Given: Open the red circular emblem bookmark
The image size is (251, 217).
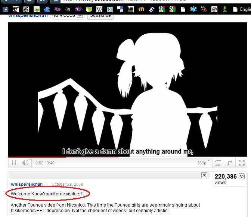Looking at the screenshot, I should pyautogui.click(x=214, y=9).
